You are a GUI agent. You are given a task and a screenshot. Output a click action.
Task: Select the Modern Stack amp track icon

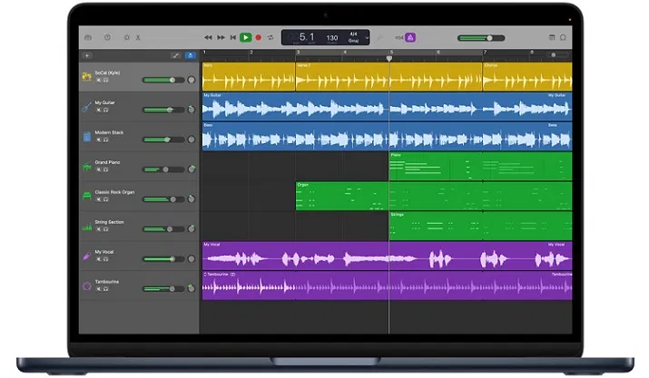click(x=87, y=137)
